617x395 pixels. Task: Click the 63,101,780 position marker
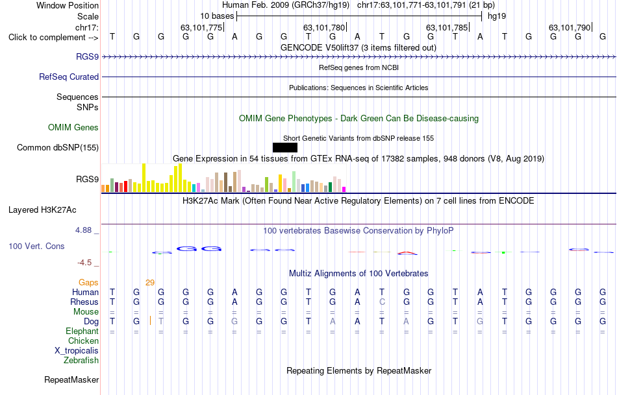point(324,27)
